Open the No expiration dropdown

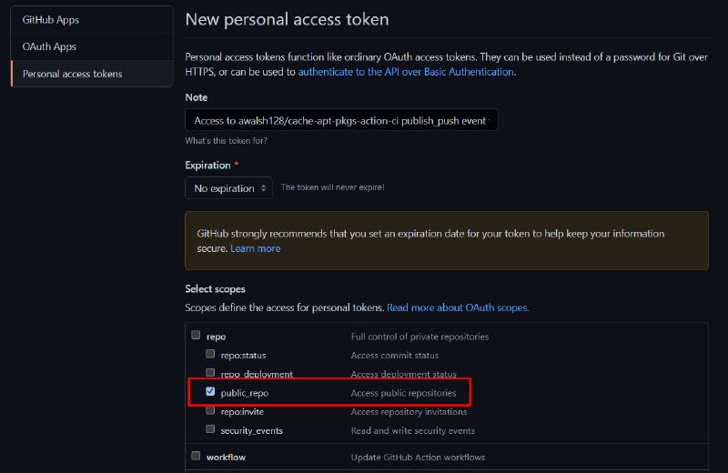(228, 188)
